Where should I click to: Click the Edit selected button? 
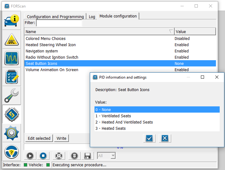pyautogui.click(x=39, y=138)
